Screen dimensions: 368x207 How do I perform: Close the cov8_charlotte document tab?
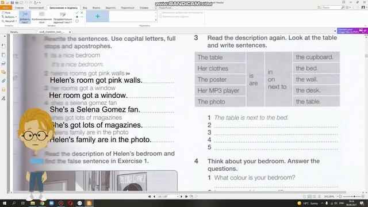click(70, 32)
